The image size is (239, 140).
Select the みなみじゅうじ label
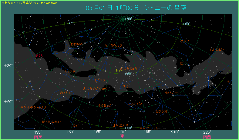tap(130, 69)
